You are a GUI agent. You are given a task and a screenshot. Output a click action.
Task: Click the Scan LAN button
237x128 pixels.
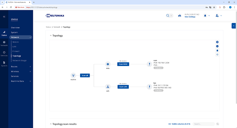pos(123,87)
